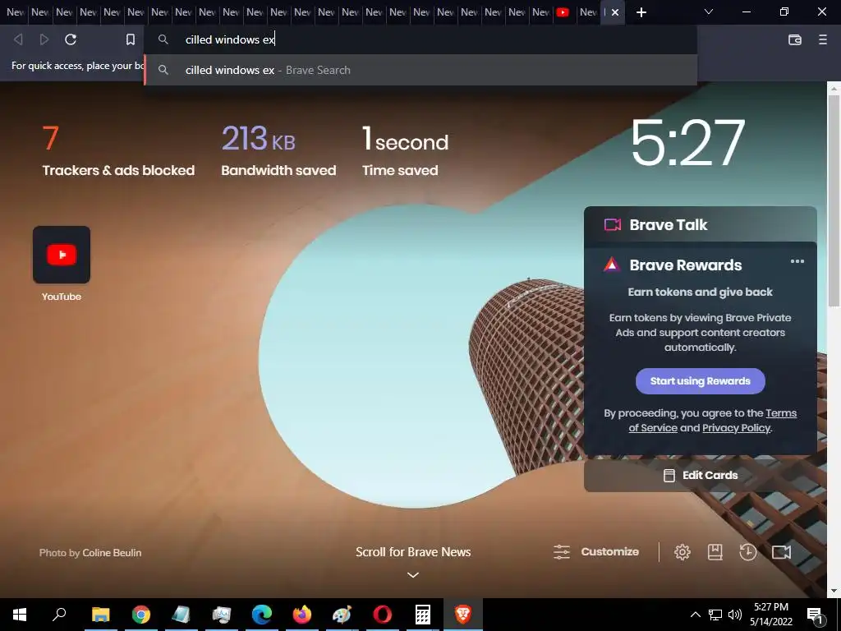The height and width of the screenshot is (631, 841).
Task: Click the Brave icon in taskbar
Action: [x=463, y=615]
